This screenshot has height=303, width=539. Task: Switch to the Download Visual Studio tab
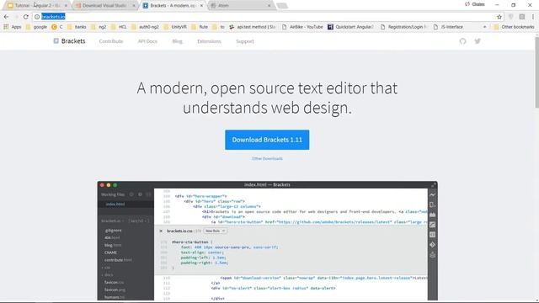[104, 6]
